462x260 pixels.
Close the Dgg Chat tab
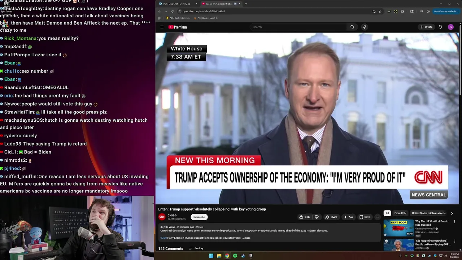pyautogui.click(x=197, y=4)
